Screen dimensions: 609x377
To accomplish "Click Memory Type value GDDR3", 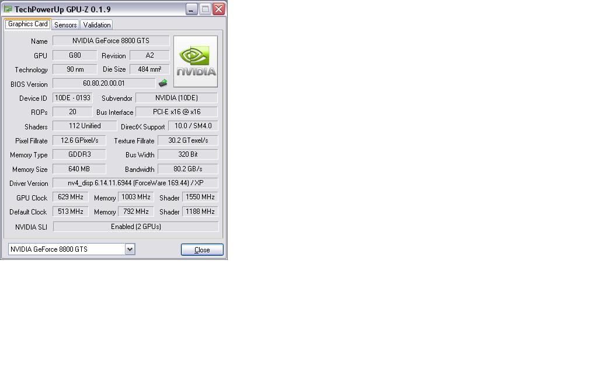I will (x=79, y=154).
